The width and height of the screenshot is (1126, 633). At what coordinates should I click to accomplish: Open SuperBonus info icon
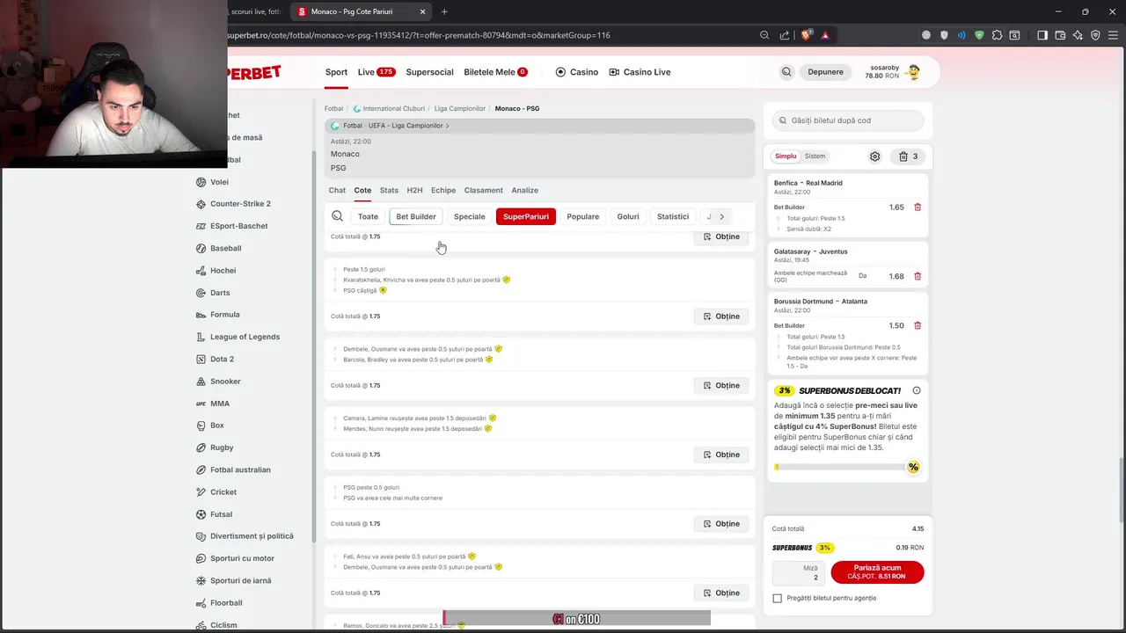(917, 390)
